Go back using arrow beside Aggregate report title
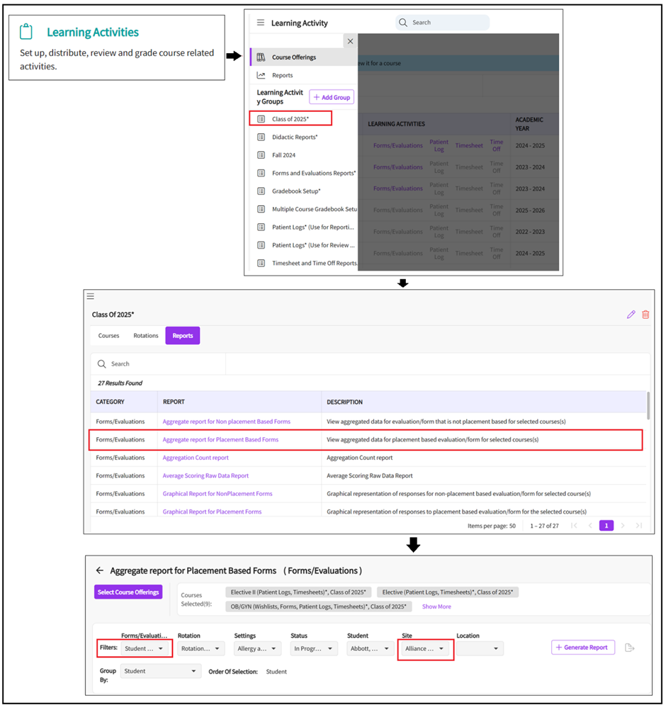Viewport: 666px width, 710px height. 100,570
